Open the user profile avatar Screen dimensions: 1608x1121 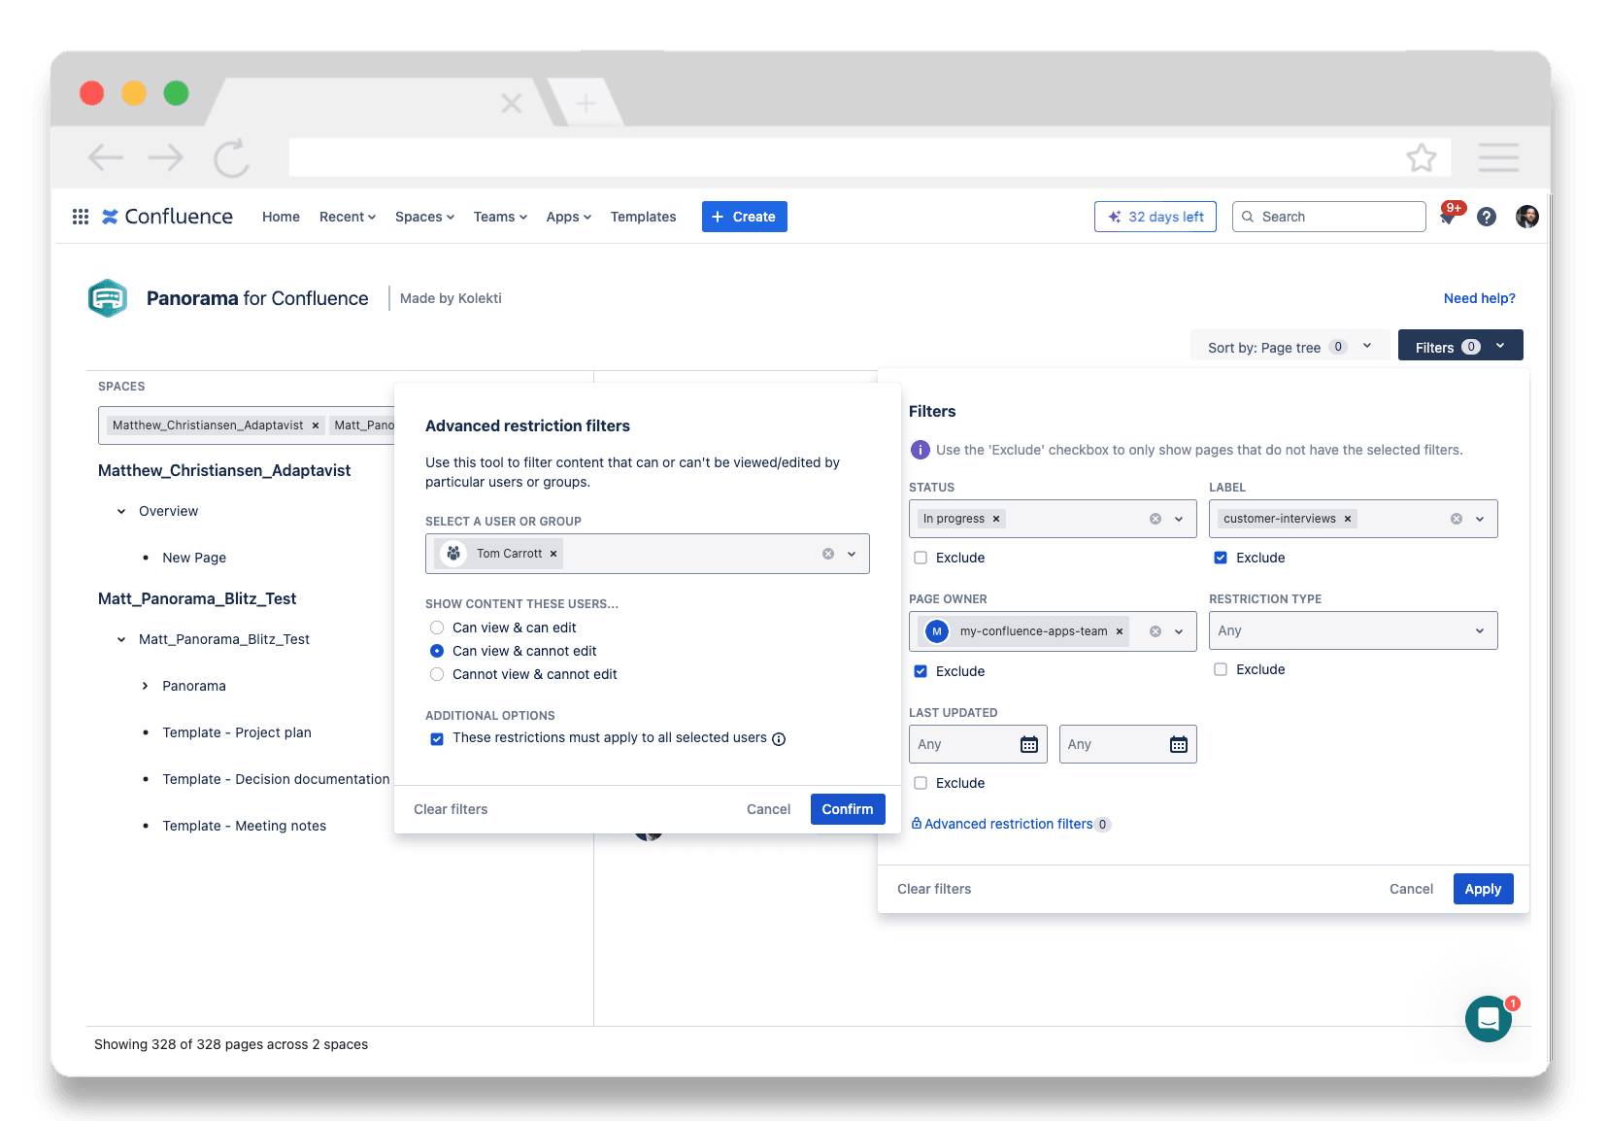click(x=1526, y=217)
